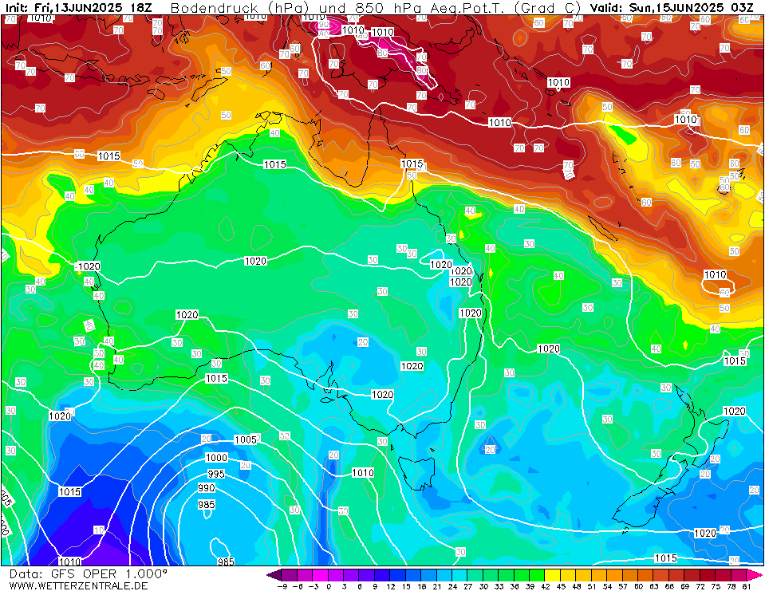Click the -9 label on the color scale

(281, 586)
